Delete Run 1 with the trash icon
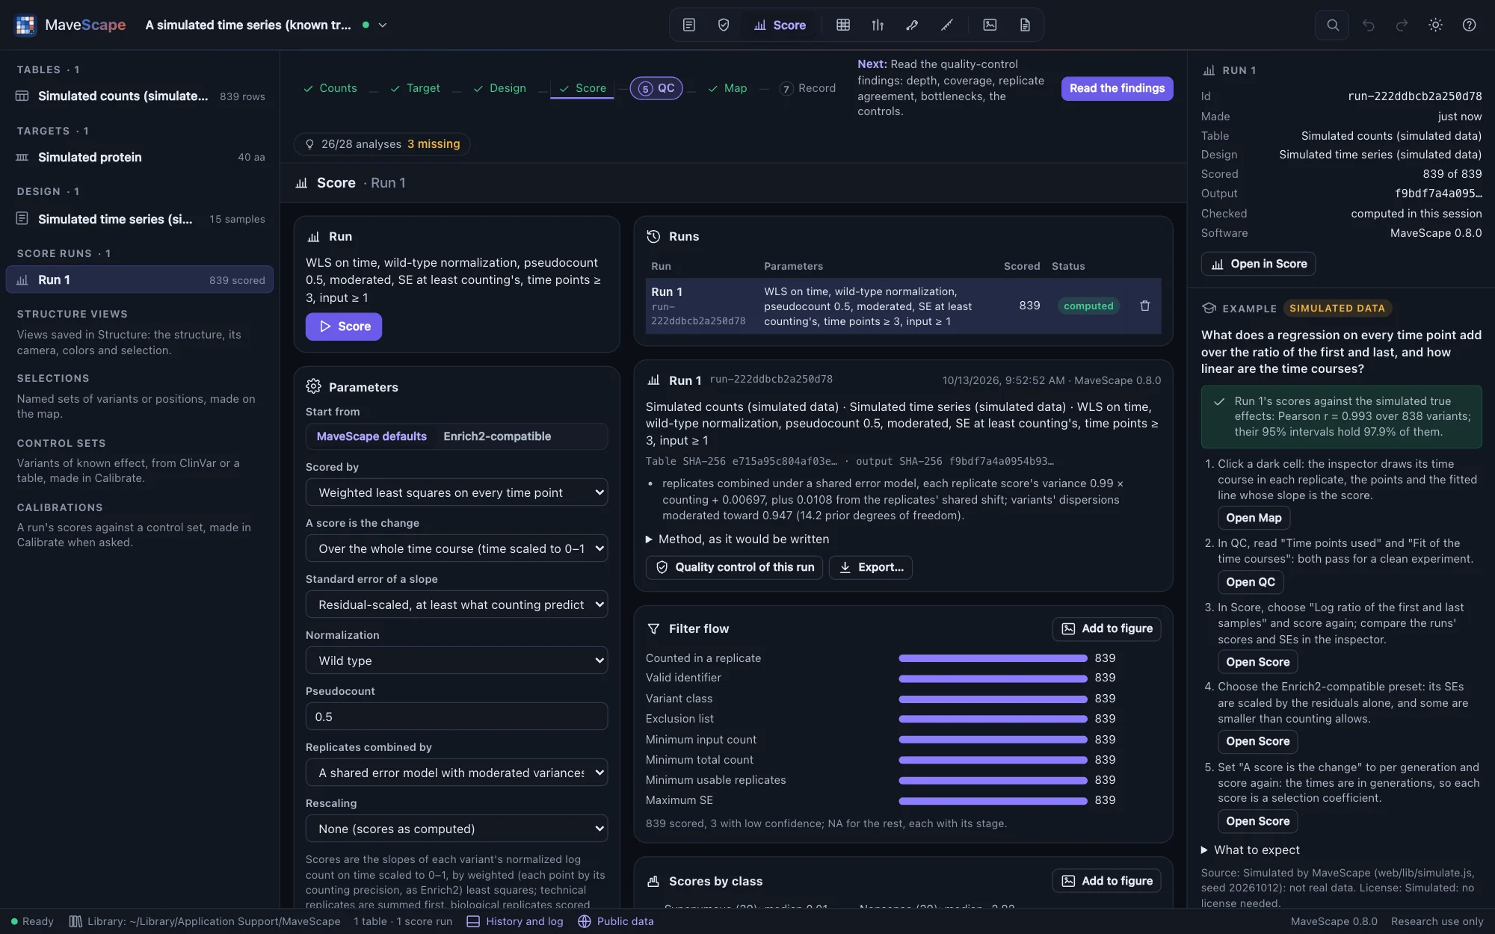This screenshot has height=934, width=1495. 1144,306
